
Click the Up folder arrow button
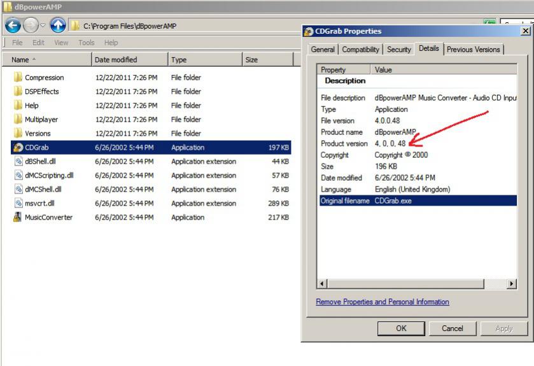58,25
